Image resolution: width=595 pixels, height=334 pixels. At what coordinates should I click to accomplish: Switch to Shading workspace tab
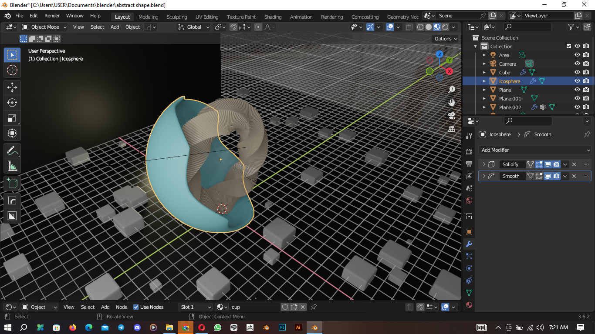click(273, 17)
